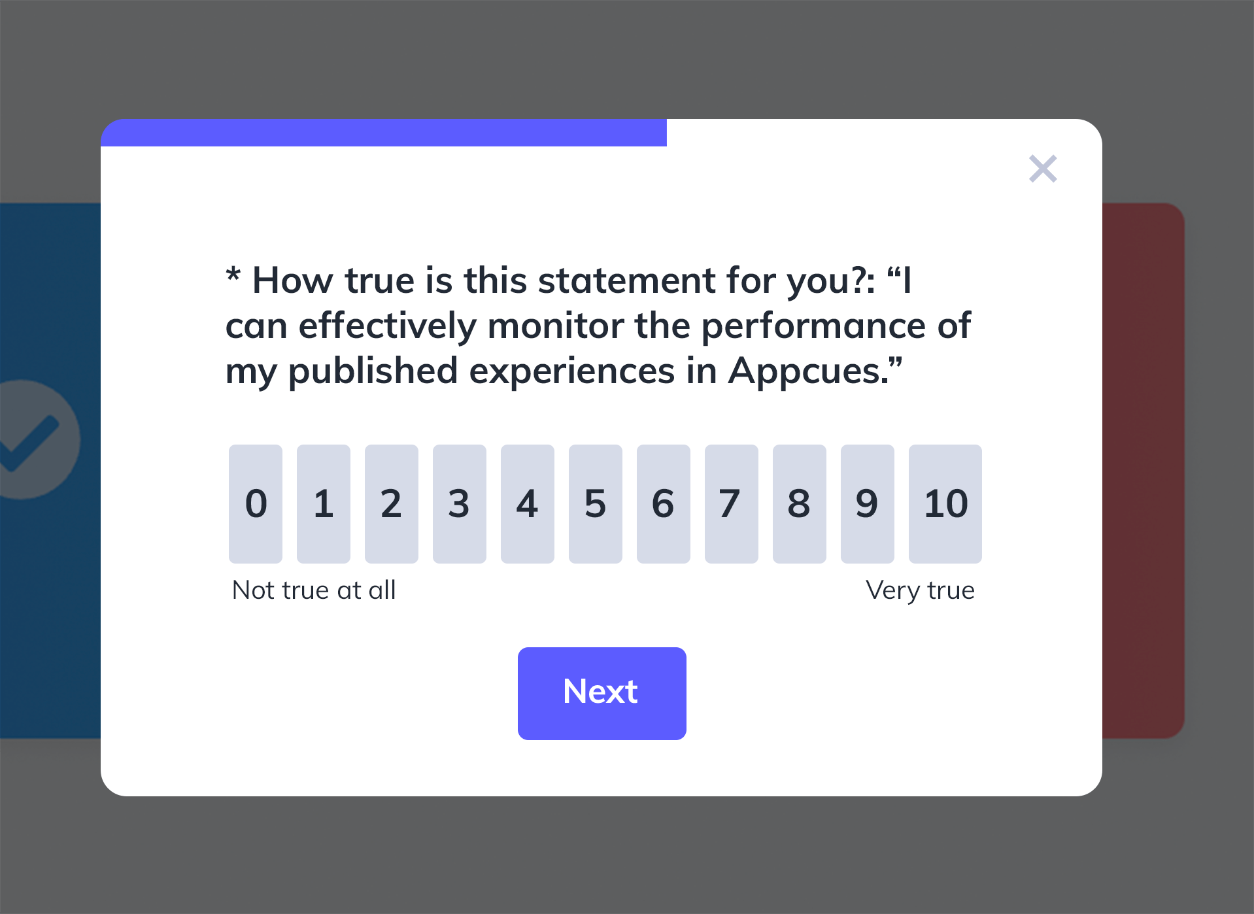Choose rating 1 on the scale

[x=324, y=503]
